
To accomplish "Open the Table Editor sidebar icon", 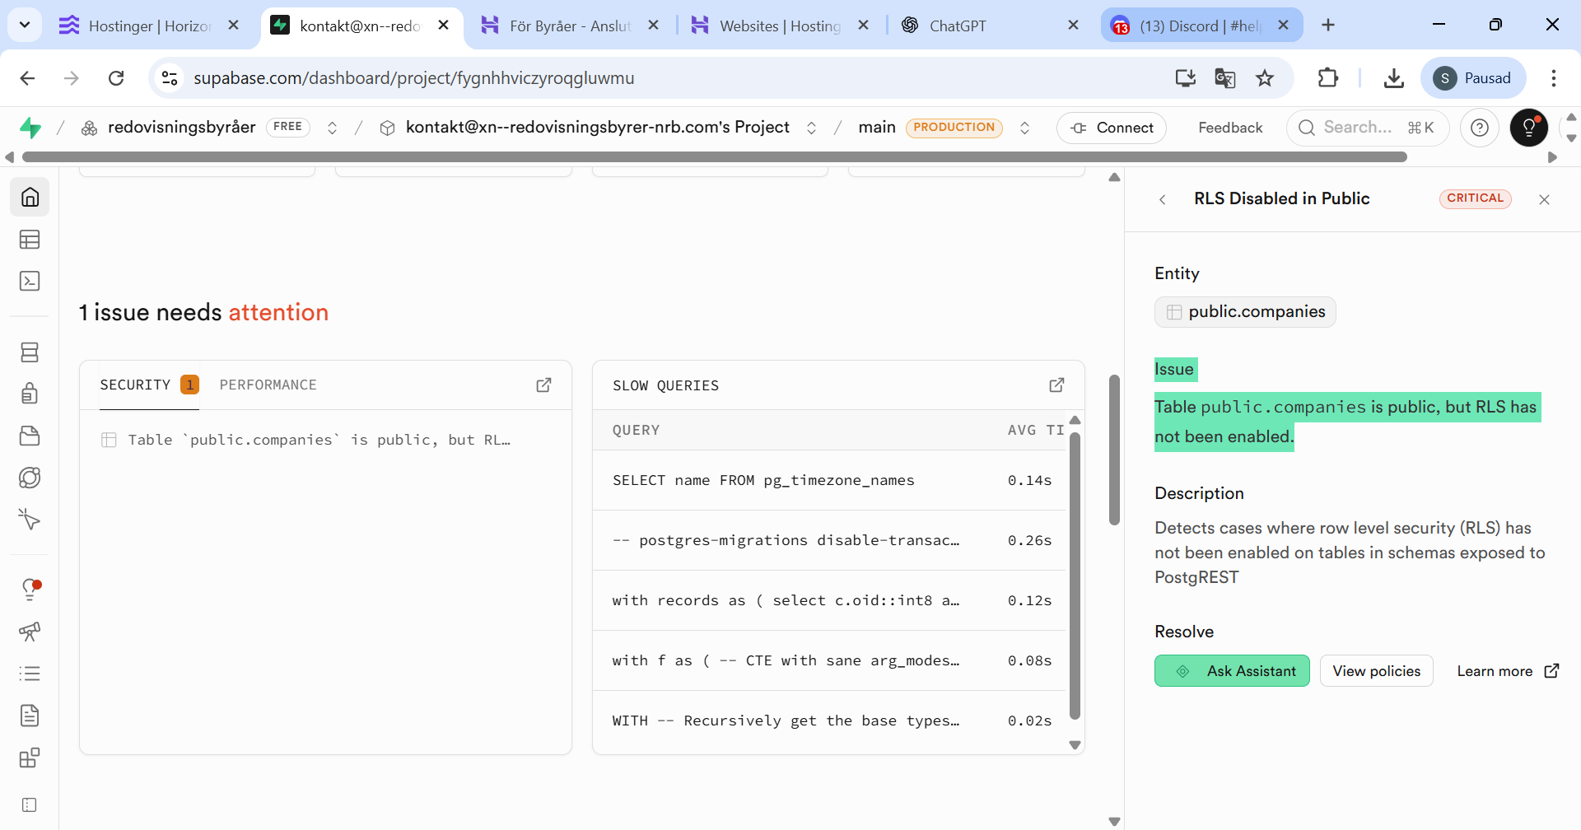I will 30,240.
